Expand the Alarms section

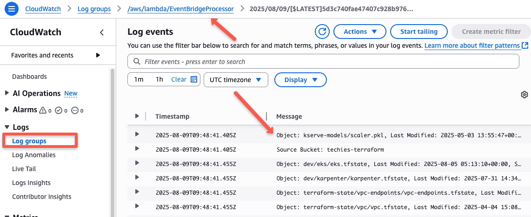[7, 110]
